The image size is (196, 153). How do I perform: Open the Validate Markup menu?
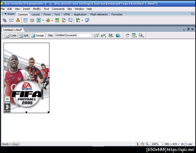104,36
